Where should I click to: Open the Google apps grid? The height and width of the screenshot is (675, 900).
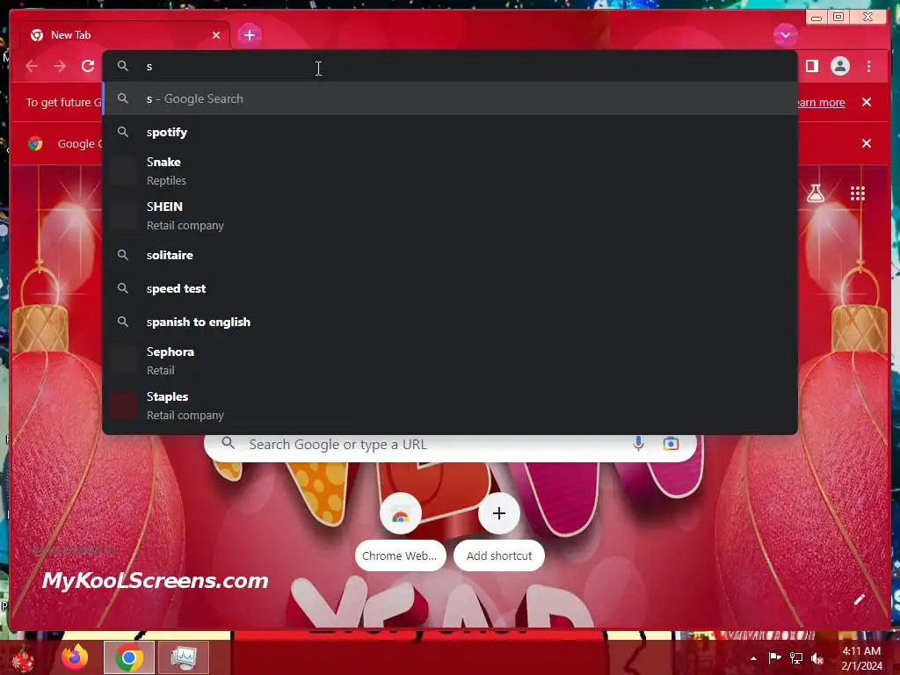[x=857, y=193]
